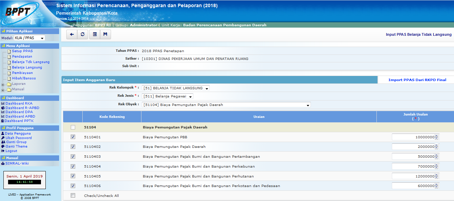Screen dimensions: 454x201
Task: Open the SIMRAL-Wiki link
Action: coord(17,164)
